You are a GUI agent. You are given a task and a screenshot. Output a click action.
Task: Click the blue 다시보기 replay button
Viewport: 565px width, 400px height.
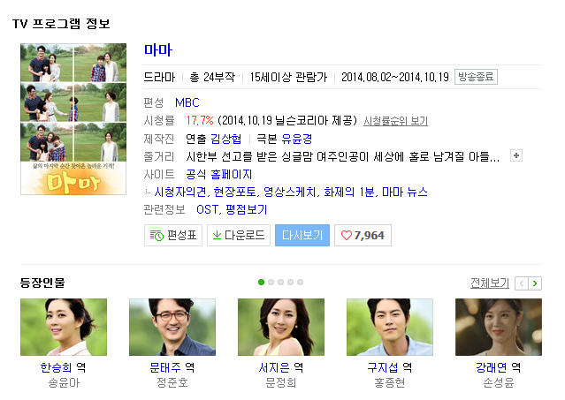(302, 235)
